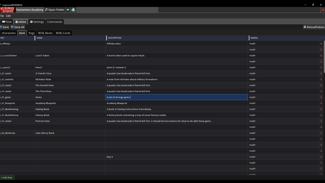Click Save All button
This screenshot has width=325, height=183.
click(x=18, y=27)
